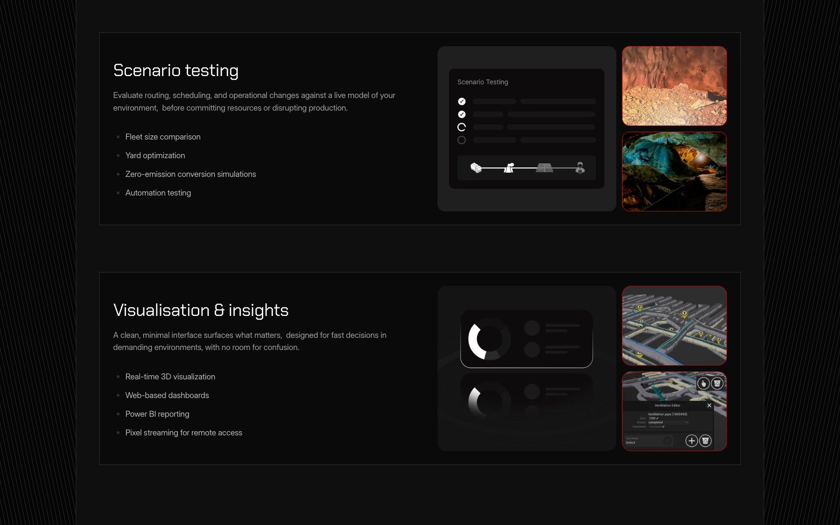840x525 pixels.
Task: Click the paragraph starting A clean, minimal interface
Action: (250, 341)
